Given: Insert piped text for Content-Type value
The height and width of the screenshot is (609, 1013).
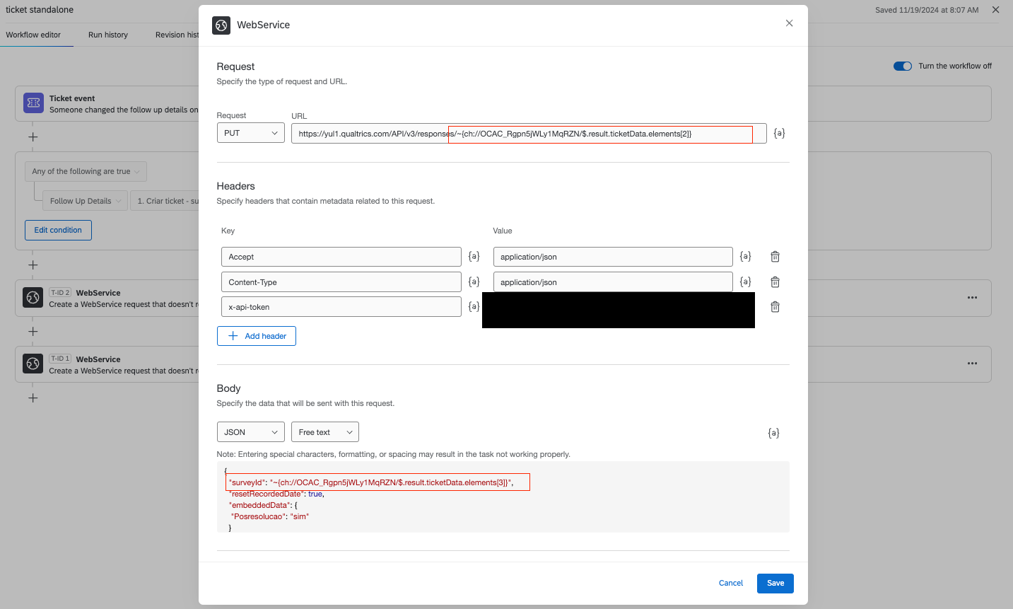Looking at the screenshot, I should (745, 282).
